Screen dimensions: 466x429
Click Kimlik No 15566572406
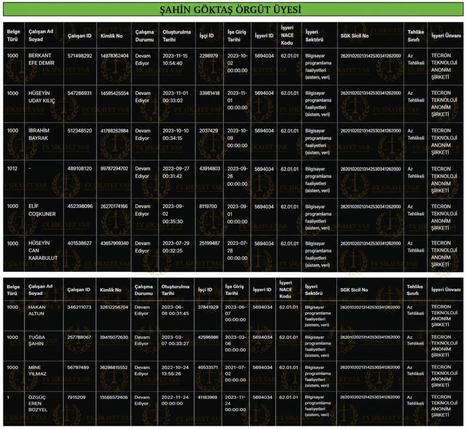coord(114,397)
